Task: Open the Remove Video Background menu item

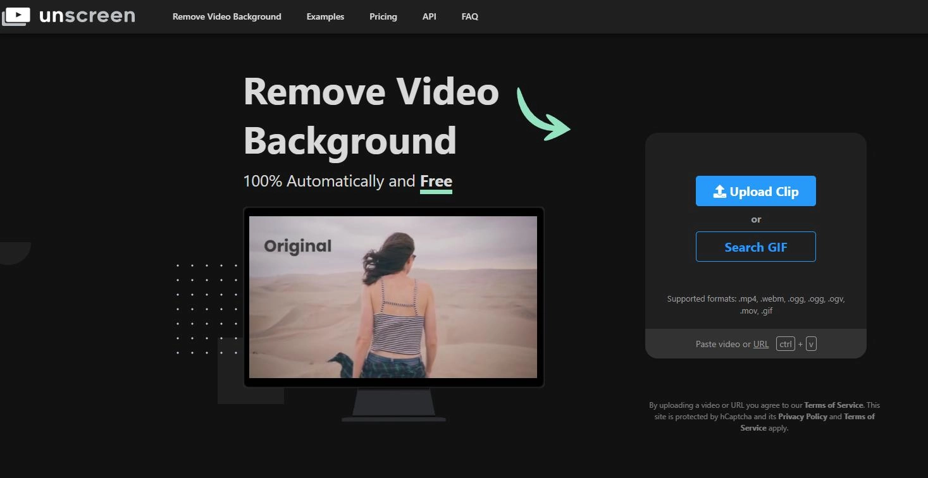Action: 227,16
